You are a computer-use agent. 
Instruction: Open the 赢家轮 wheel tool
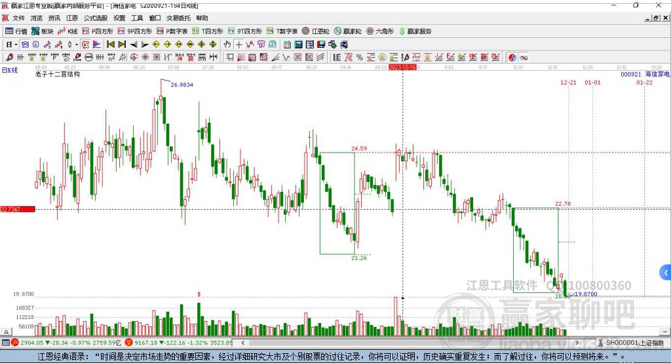[x=348, y=31]
